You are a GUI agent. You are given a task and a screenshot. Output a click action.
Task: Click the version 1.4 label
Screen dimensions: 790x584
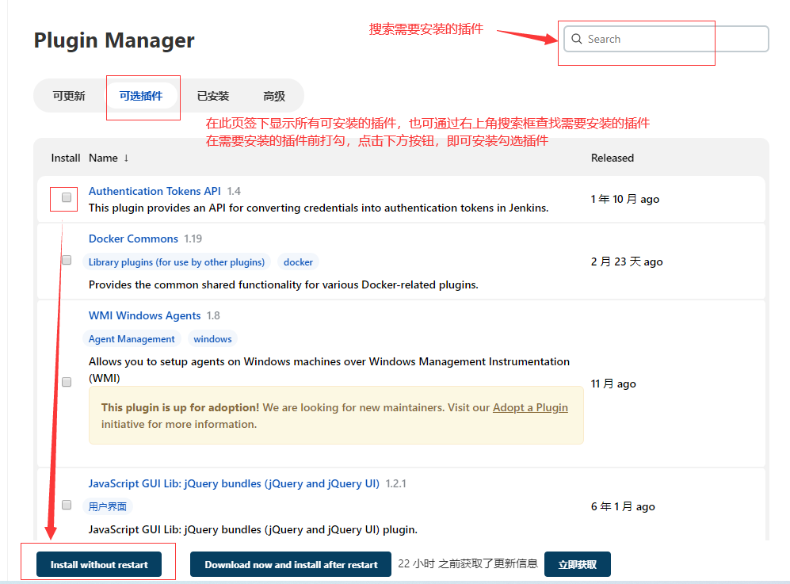[x=234, y=192]
